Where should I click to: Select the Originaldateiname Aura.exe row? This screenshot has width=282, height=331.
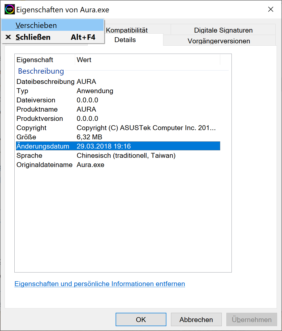pos(118,165)
